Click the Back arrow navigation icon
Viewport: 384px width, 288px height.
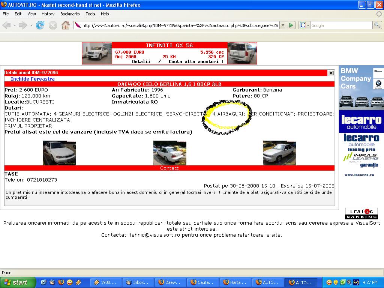7,25
